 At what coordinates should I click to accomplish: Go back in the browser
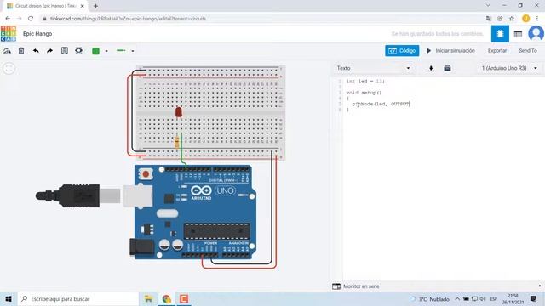tap(8, 19)
